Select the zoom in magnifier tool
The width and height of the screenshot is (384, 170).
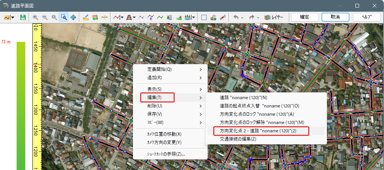pyautogui.click(x=35, y=17)
